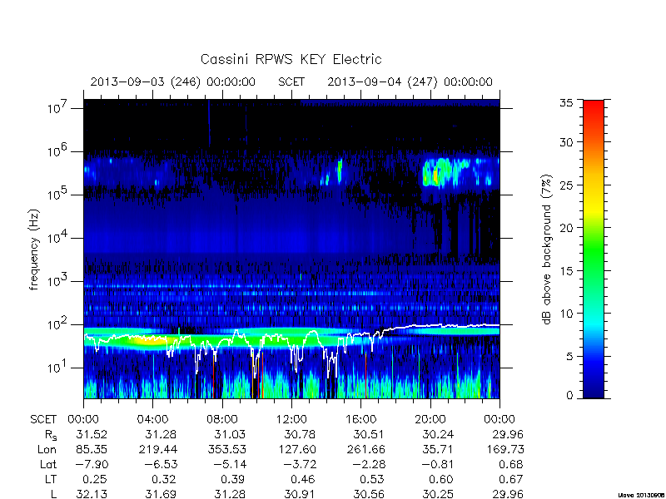Click the local time value 0.53
This screenshot has width=666, height=499.
[x=371, y=480]
